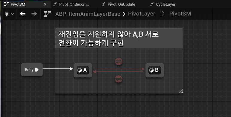Viewport: 231px width, 117px height.
Task: Open the bookmarks dropdown menu
Action: tap(9, 14)
